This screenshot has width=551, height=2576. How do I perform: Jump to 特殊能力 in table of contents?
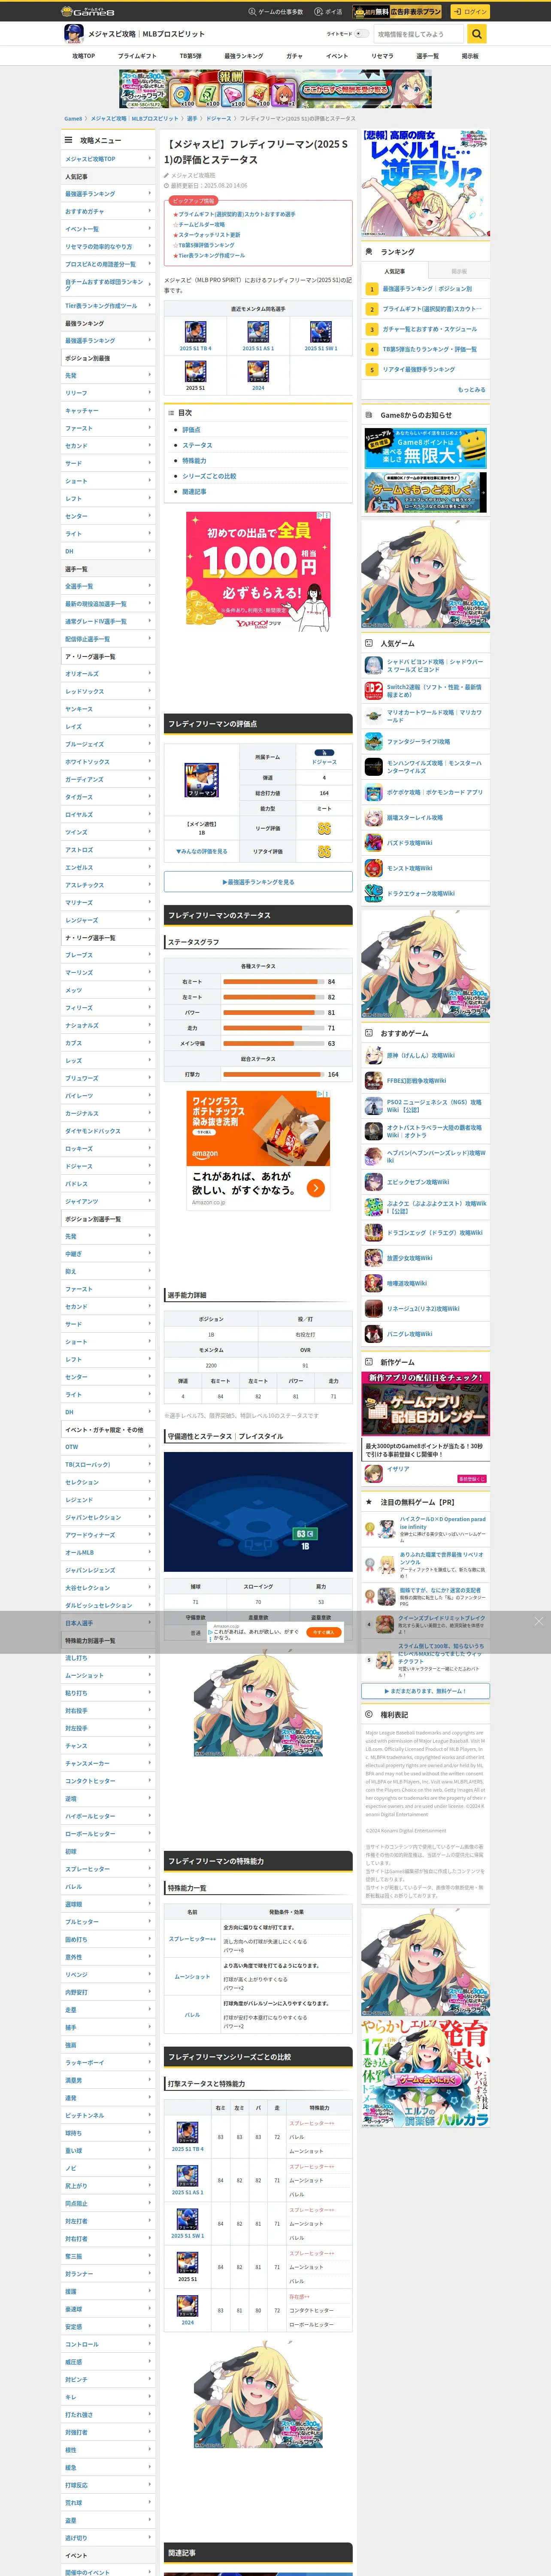click(x=195, y=461)
